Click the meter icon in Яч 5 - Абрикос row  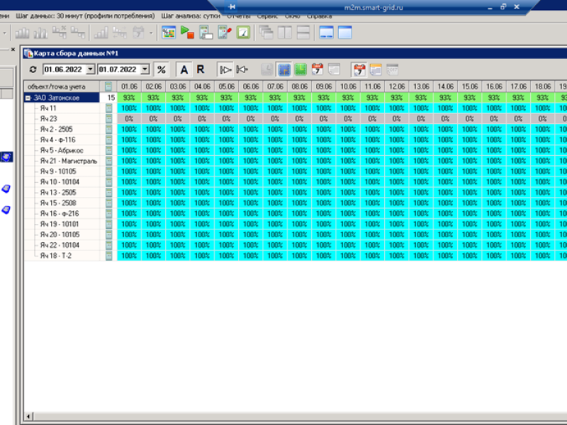pyautogui.click(x=108, y=150)
